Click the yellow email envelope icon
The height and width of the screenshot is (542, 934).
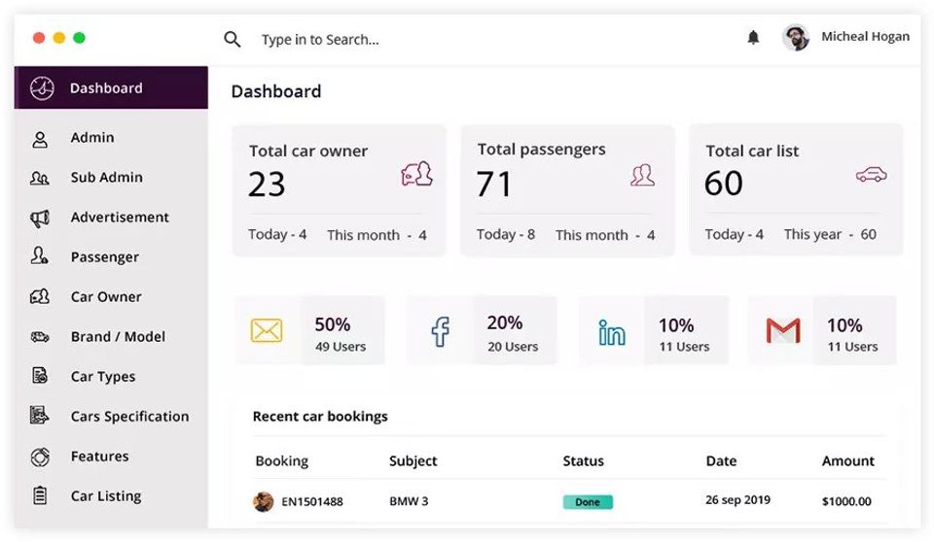267,331
